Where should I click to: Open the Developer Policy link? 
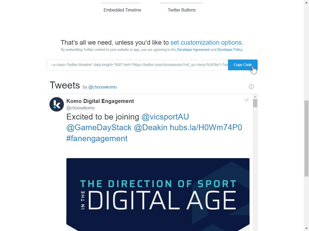click(x=230, y=50)
